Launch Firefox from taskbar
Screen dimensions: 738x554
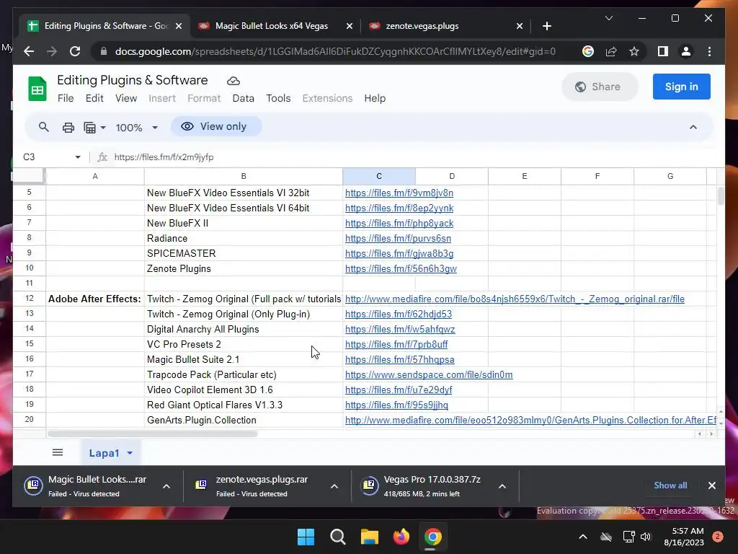(401, 537)
